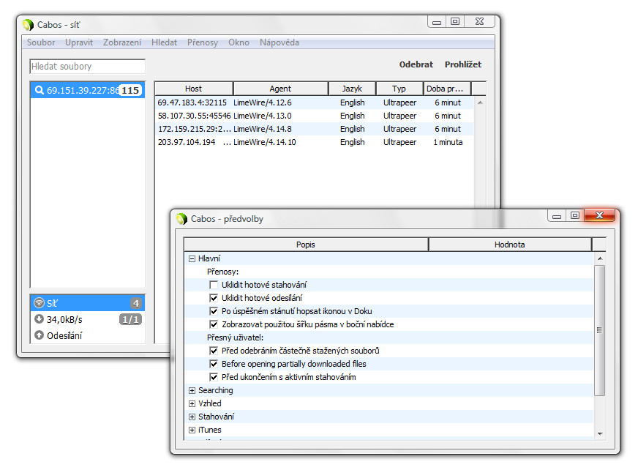Open the Přenosy menu
The image size is (638, 470).
tap(203, 42)
